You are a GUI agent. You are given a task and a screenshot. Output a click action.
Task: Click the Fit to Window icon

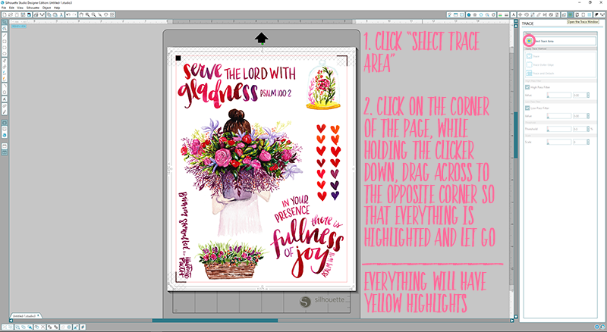tap(112, 14)
